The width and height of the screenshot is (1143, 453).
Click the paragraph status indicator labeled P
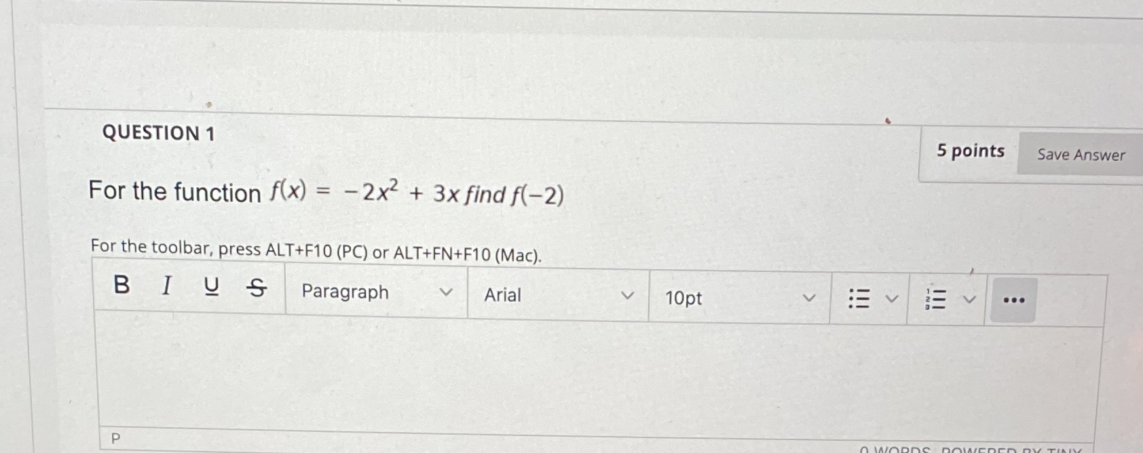(x=115, y=437)
